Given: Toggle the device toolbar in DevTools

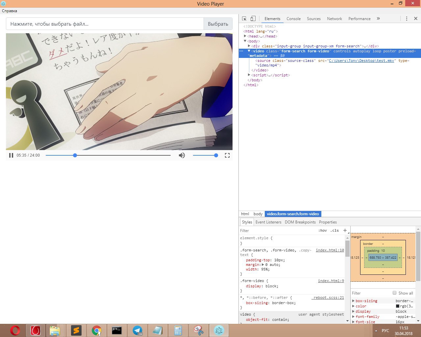Looking at the screenshot, I should click(x=253, y=19).
